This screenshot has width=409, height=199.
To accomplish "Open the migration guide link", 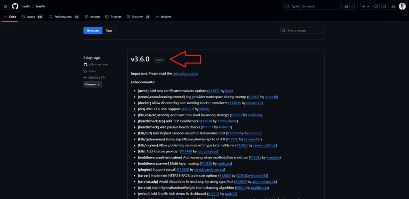I will (185, 73).
